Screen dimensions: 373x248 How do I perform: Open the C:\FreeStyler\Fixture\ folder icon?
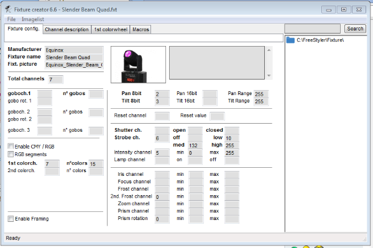pos(290,40)
